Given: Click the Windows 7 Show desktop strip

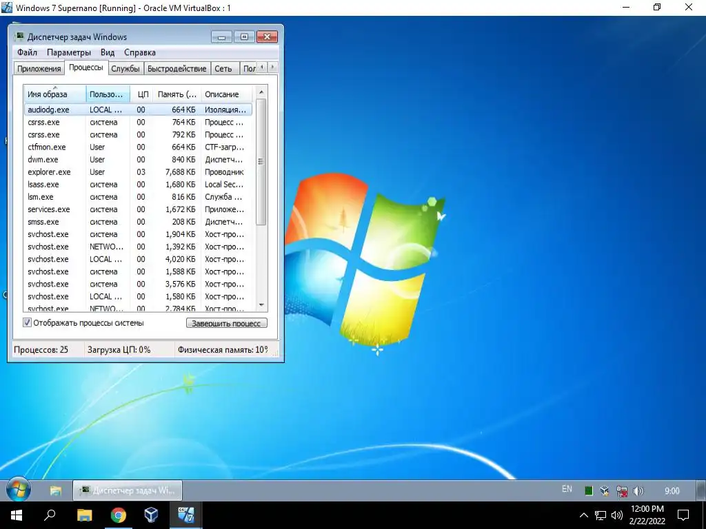Looking at the screenshot, I should tap(701, 490).
